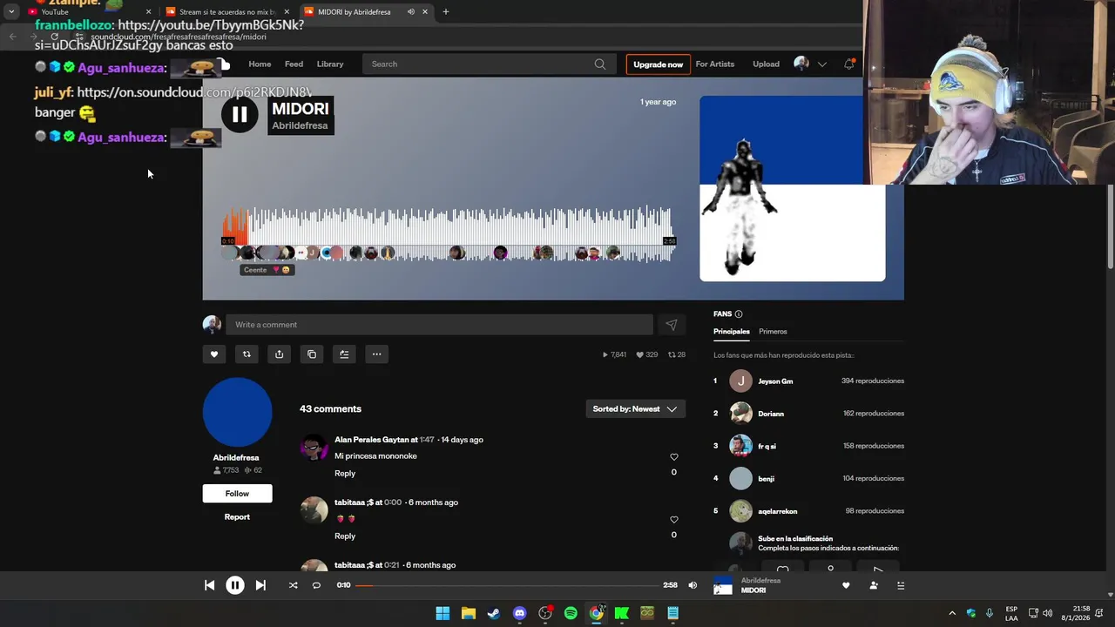
Task: Open the notifications bell
Action: point(849,64)
